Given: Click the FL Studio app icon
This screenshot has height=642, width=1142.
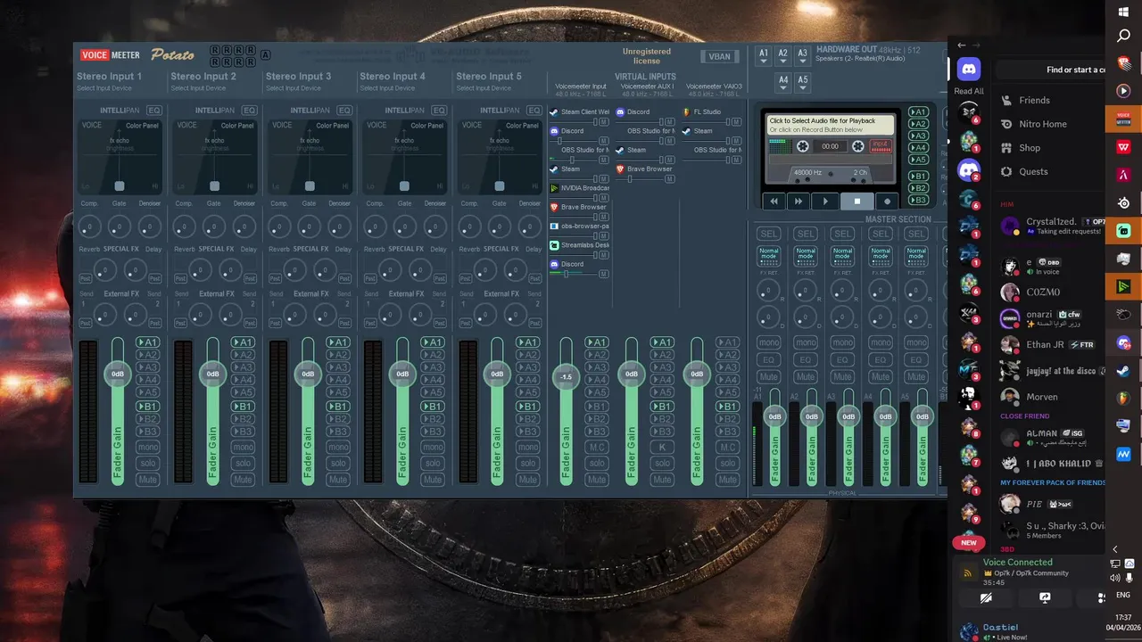Looking at the screenshot, I should (686, 112).
